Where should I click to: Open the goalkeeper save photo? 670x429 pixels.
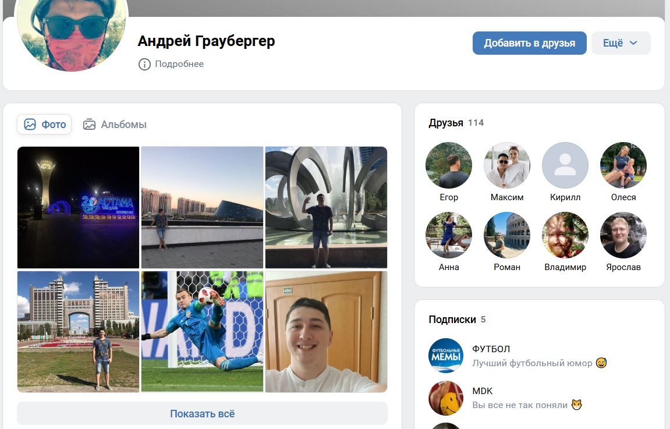[x=202, y=332]
